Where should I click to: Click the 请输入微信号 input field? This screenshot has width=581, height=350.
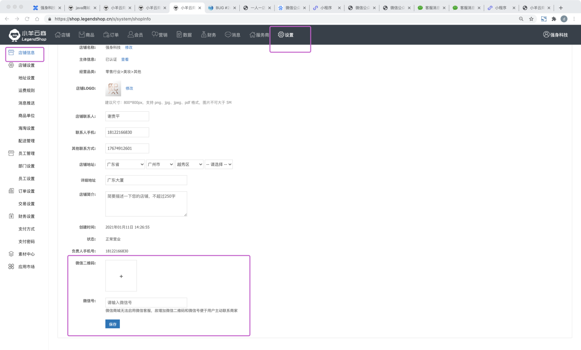pos(146,302)
